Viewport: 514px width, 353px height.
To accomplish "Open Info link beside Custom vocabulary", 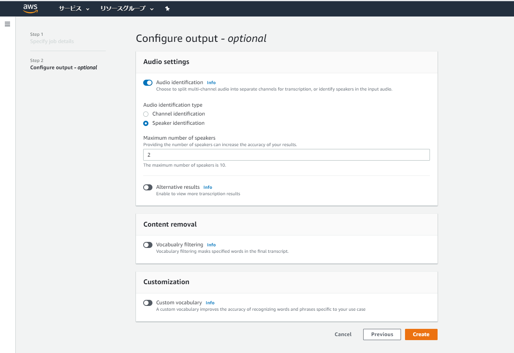I will pos(210,303).
